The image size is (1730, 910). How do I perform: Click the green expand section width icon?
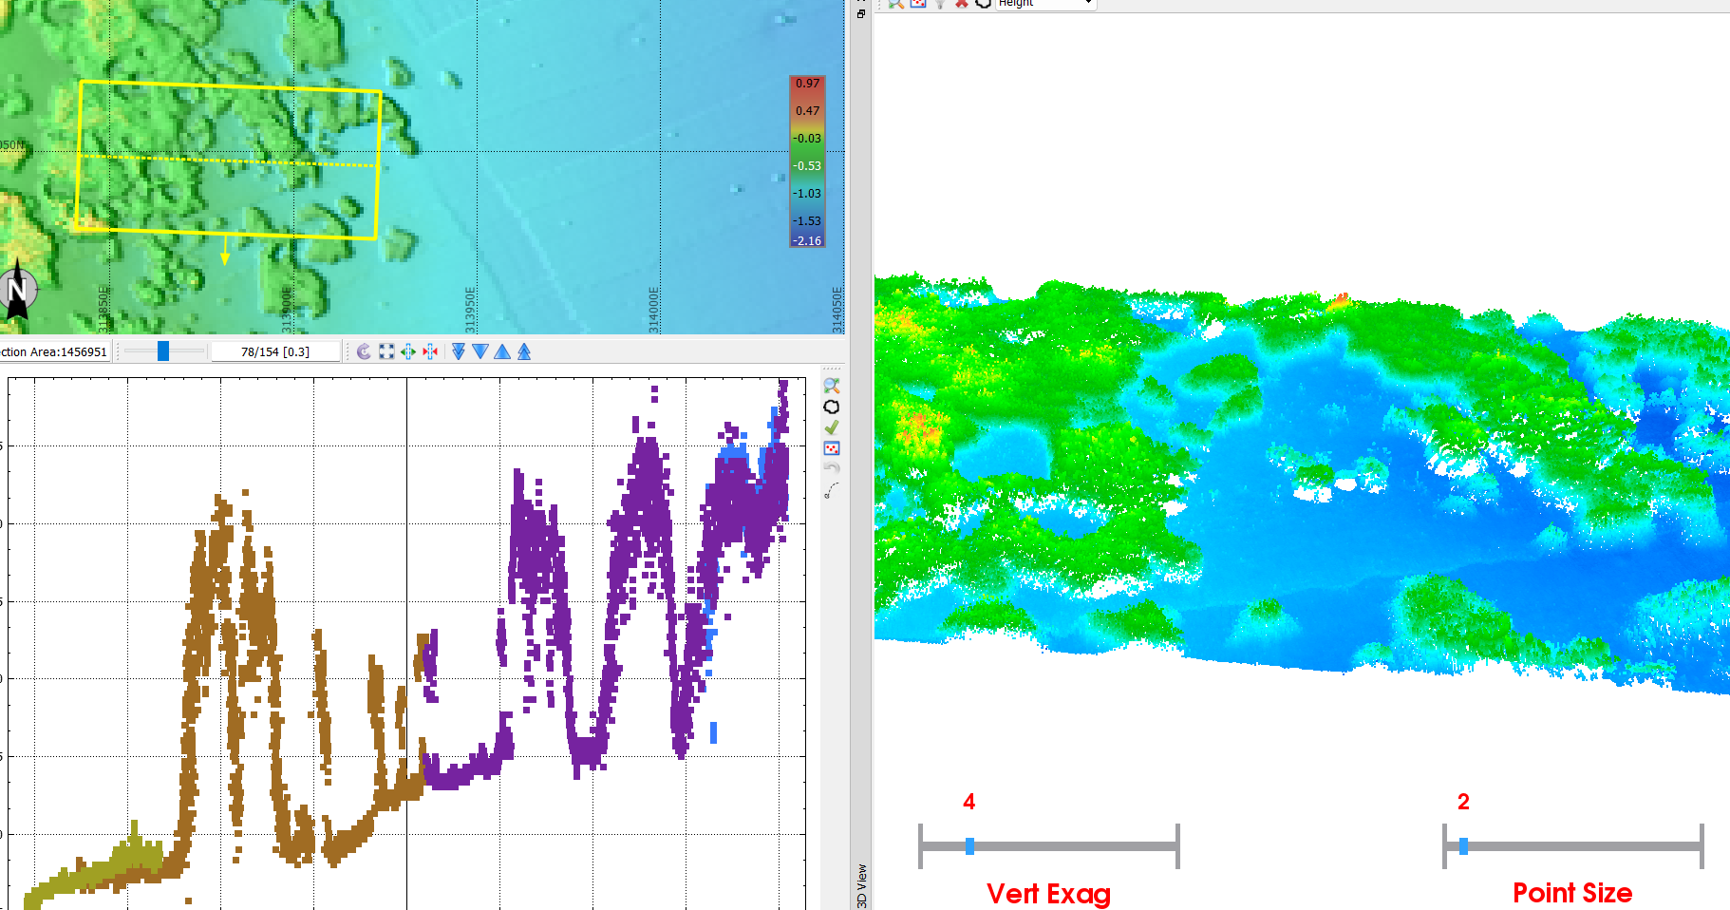point(408,351)
